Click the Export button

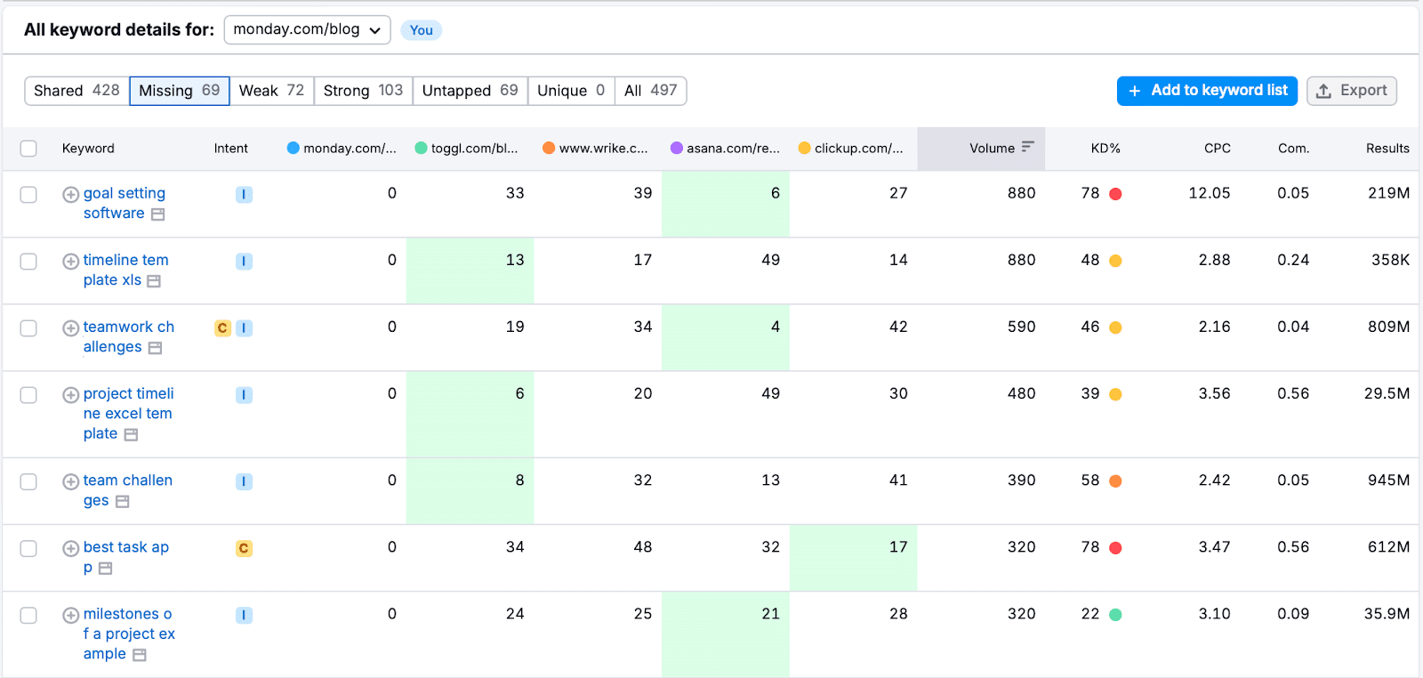(1352, 91)
